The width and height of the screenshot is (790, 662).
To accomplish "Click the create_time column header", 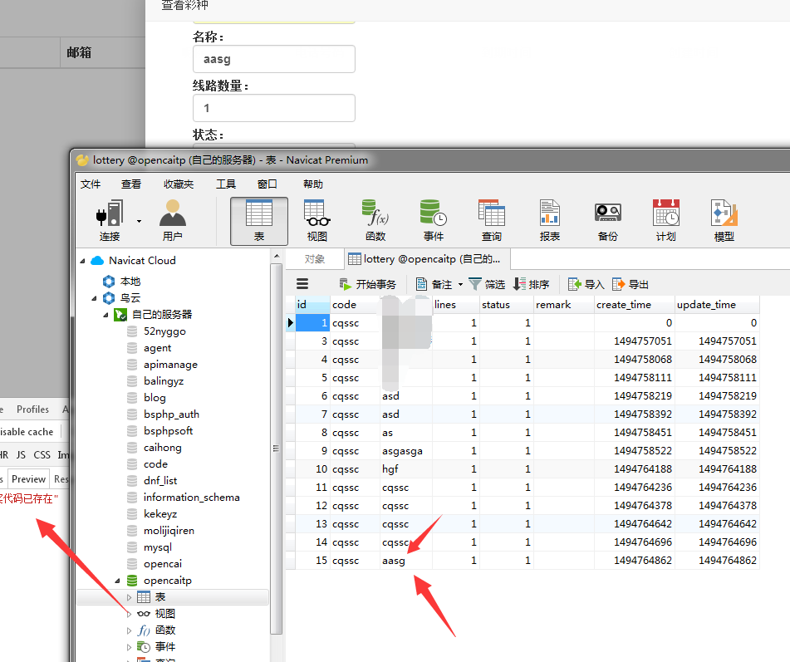I will click(x=635, y=304).
